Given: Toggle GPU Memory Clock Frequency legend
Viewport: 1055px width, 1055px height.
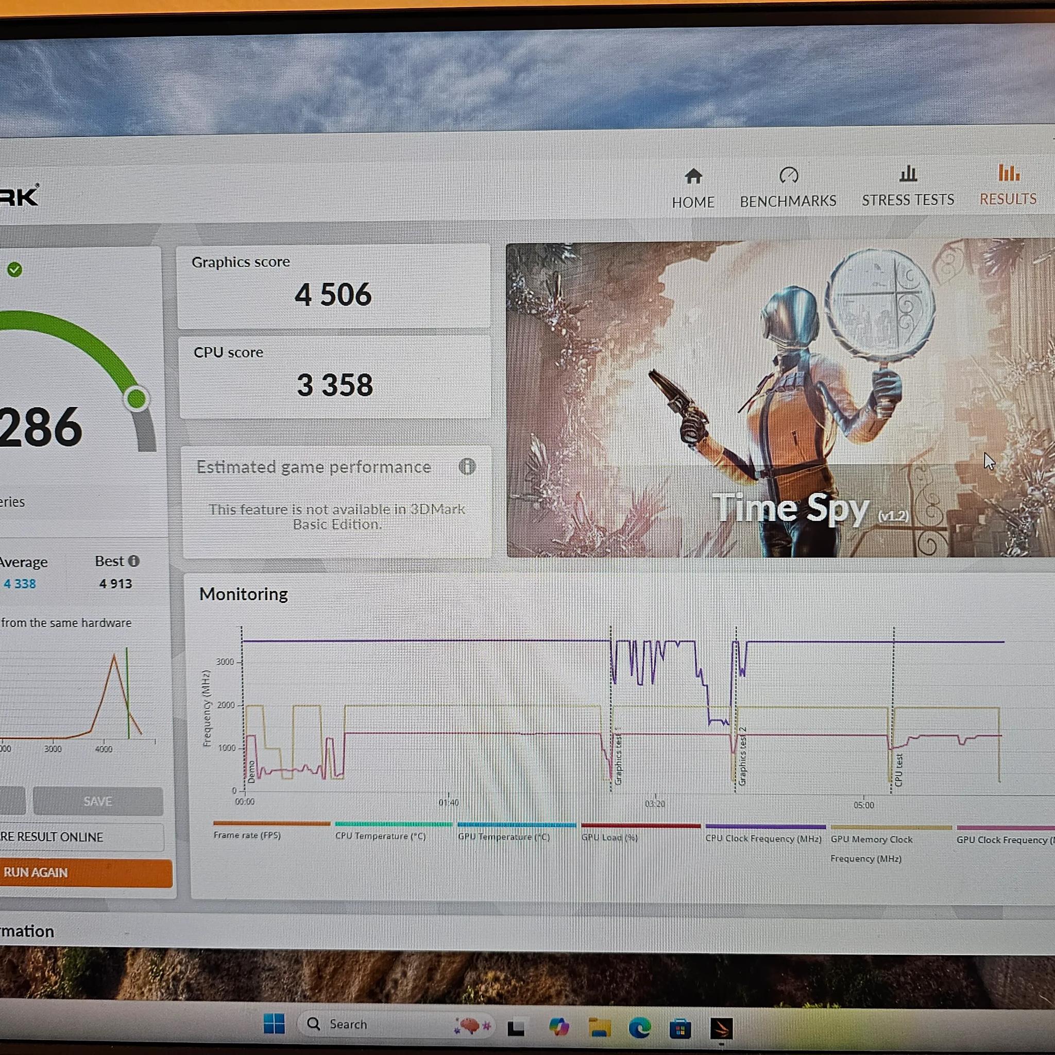Looking at the screenshot, I should pos(891,844).
